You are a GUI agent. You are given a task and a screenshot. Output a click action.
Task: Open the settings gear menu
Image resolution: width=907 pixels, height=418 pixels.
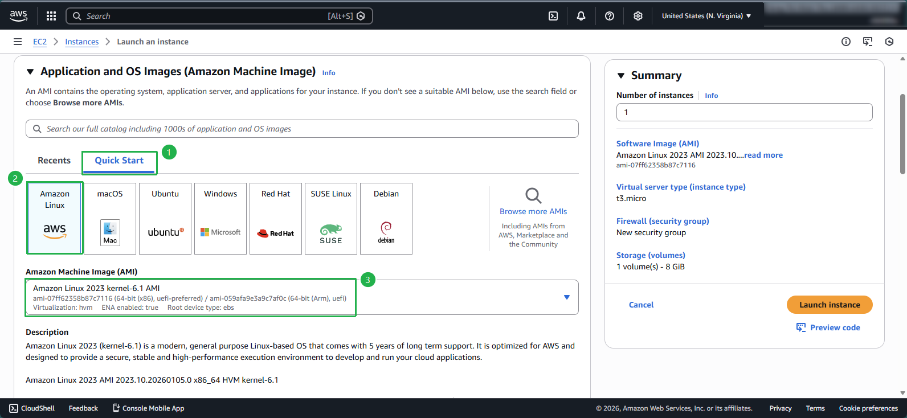point(638,16)
